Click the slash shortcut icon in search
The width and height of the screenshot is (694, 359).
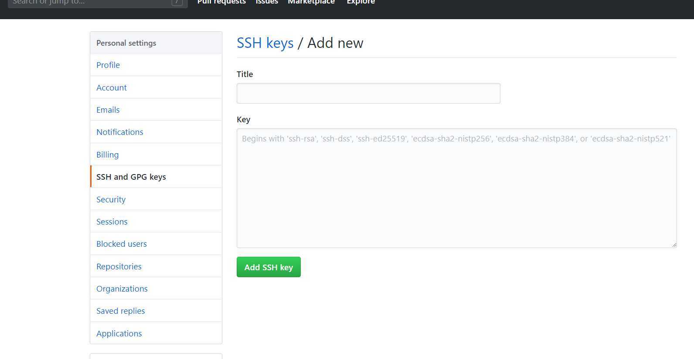tap(177, 2)
